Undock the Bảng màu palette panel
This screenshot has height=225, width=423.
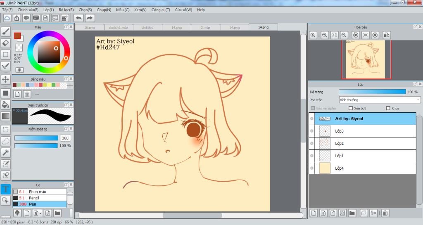click(x=66, y=79)
